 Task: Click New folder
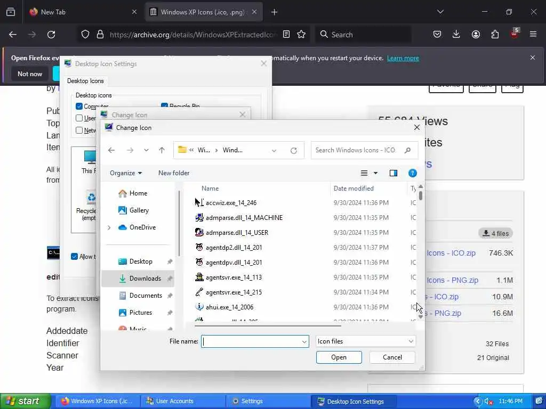click(174, 173)
